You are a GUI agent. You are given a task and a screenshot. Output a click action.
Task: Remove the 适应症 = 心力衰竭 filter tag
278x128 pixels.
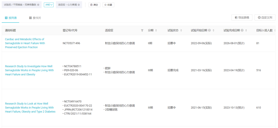click(x=79, y=5)
